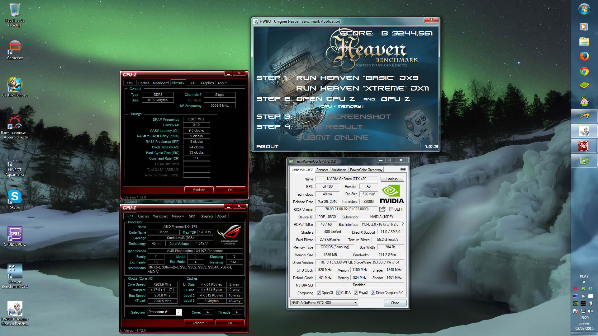Click the Core Speed value 4263.9 MHz
598x336 pixels.
click(x=162, y=284)
